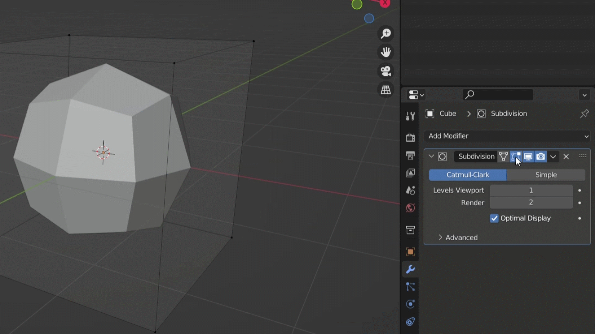
Task: Open the Physics properties tab
Action: [410, 304]
